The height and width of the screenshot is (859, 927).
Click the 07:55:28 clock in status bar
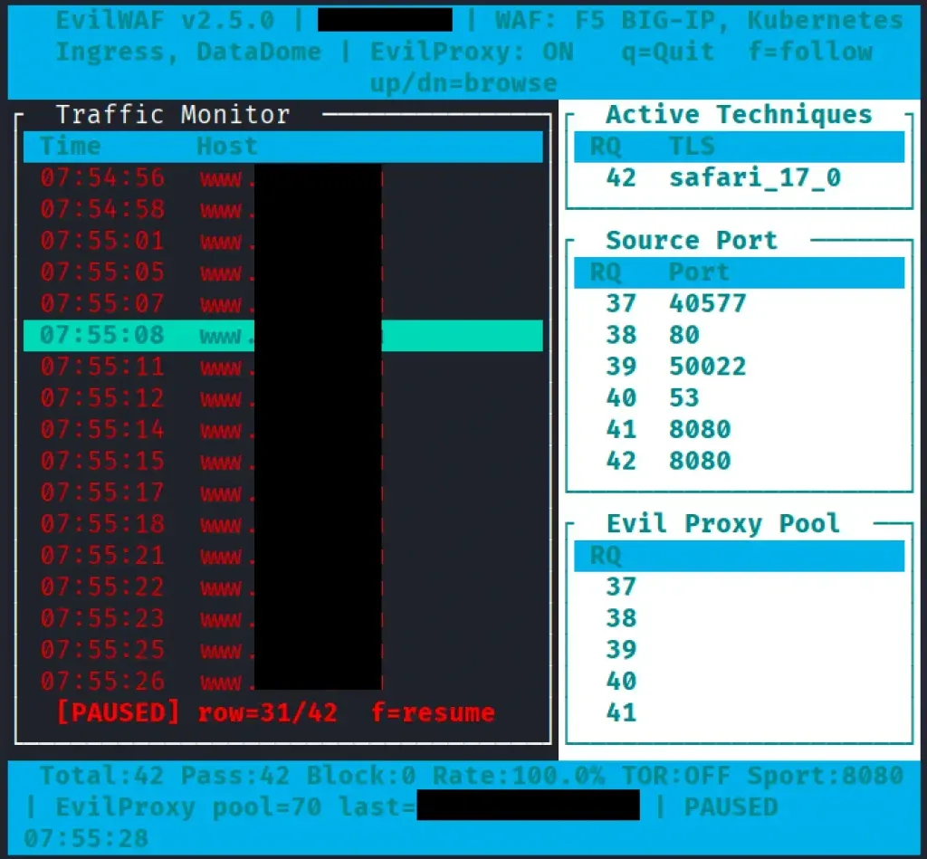pos(86,838)
